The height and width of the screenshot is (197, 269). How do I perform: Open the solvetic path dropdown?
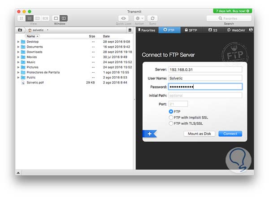[x=38, y=30]
